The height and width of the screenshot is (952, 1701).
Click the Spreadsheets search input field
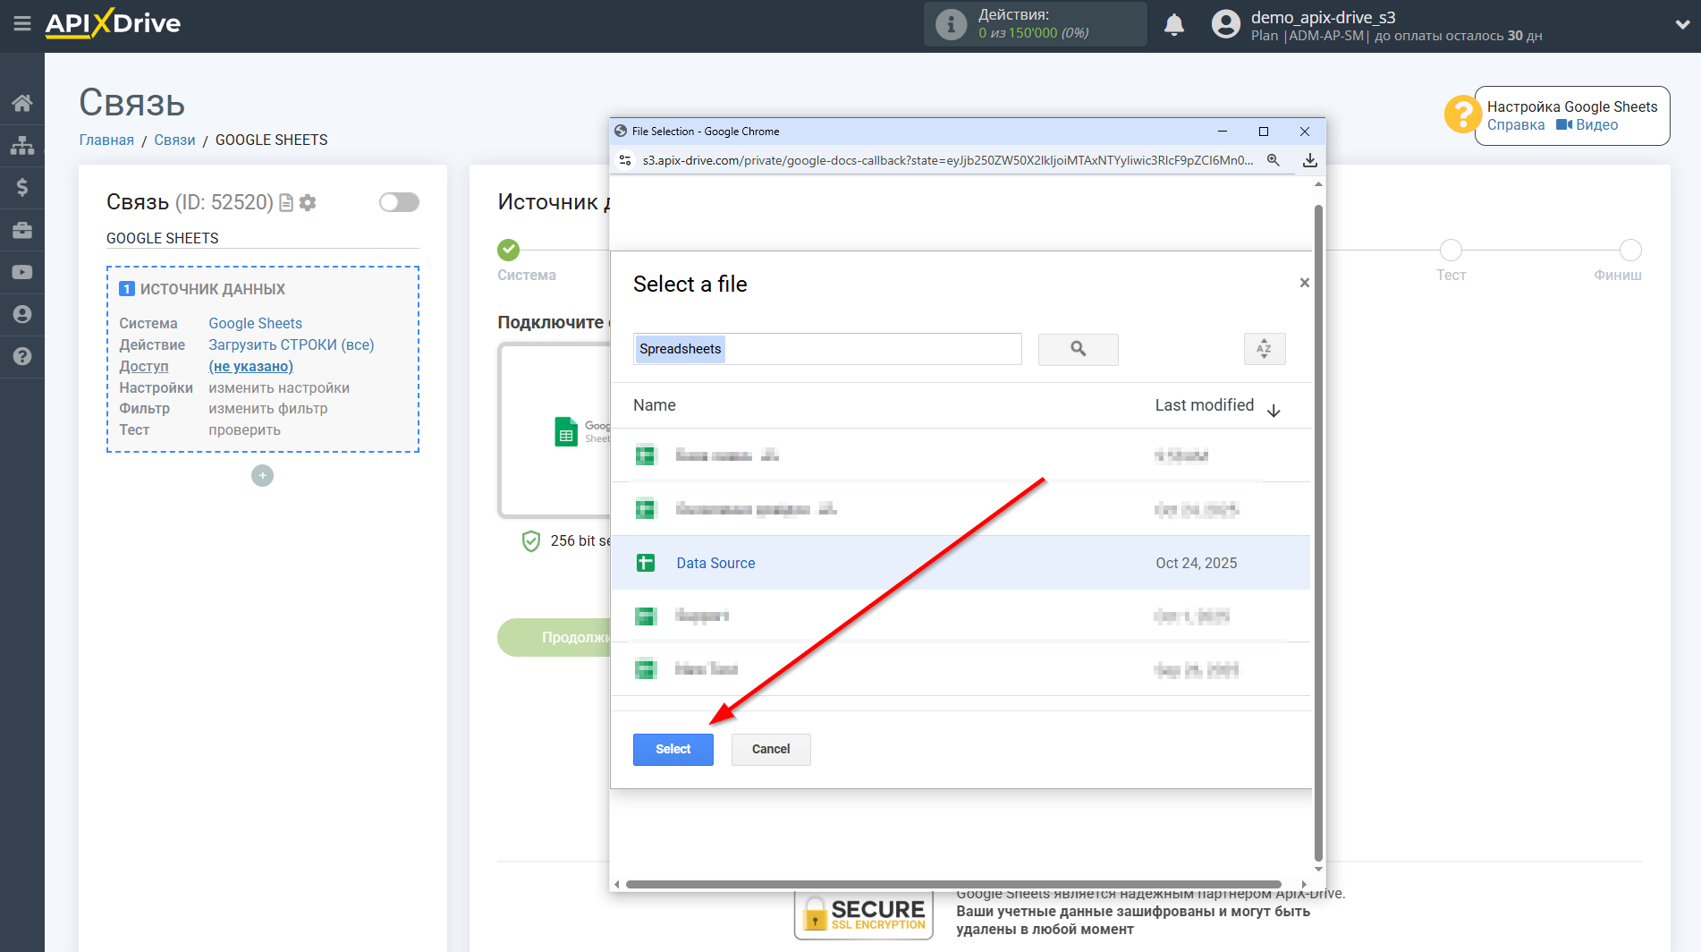[826, 349]
